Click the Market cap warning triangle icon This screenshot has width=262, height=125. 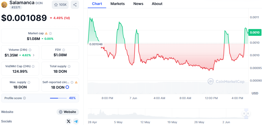point(46,33)
